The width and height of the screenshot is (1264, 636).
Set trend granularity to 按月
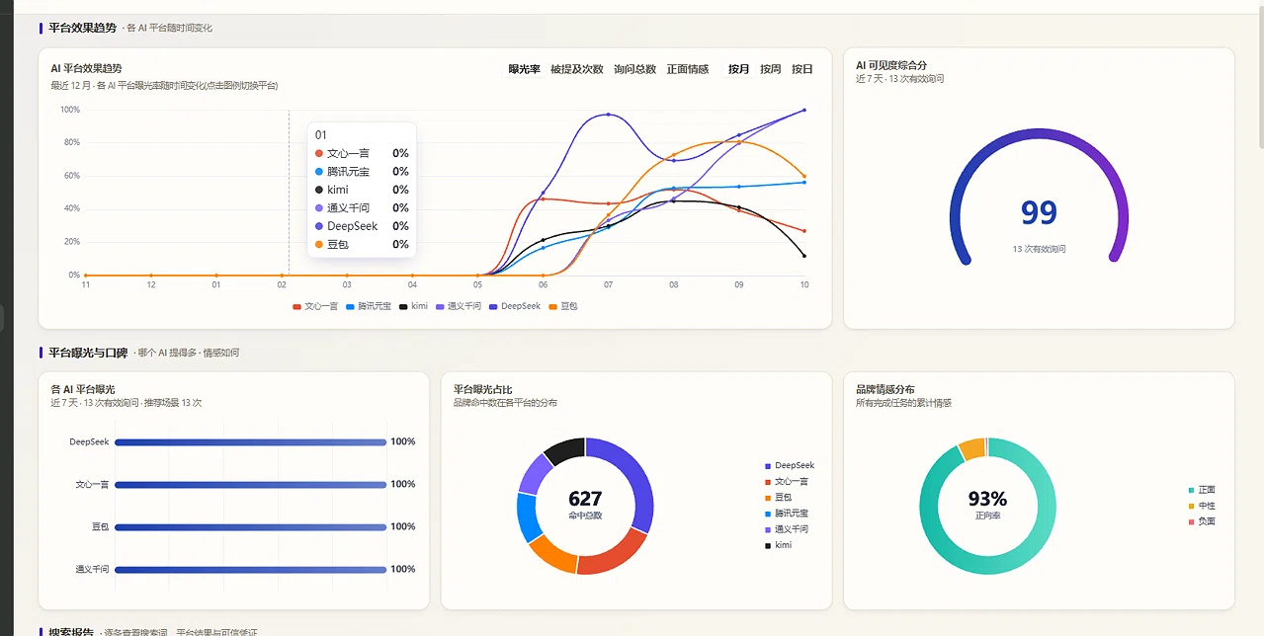click(739, 69)
